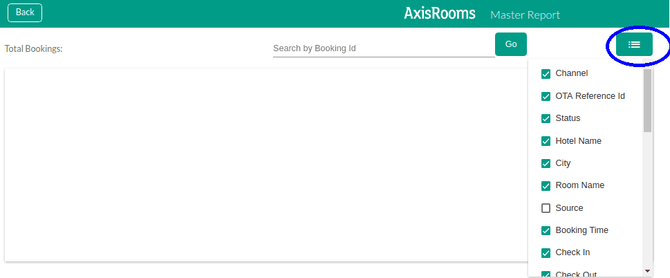Open the column list menu icon
670x278 pixels.
coord(634,44)
